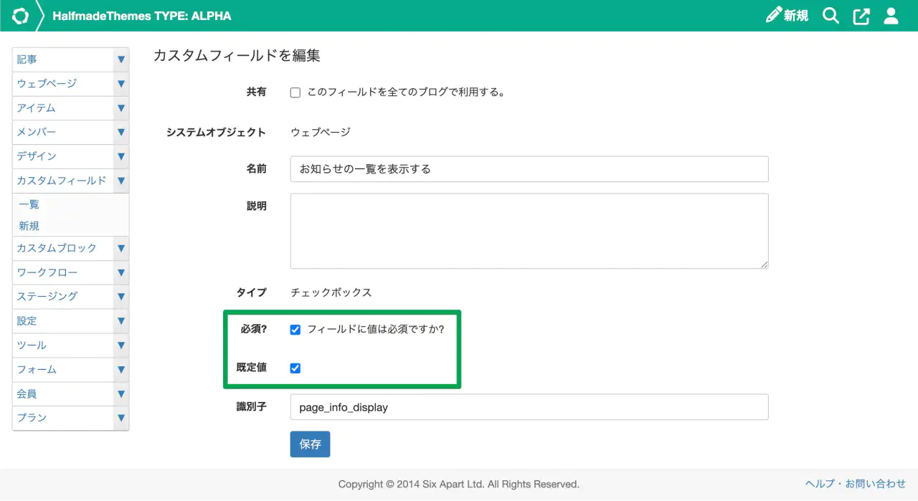Collapse the カスタムフィールド menu arrow
Screen dimensions: 918x501
click(x=121, y=181)
